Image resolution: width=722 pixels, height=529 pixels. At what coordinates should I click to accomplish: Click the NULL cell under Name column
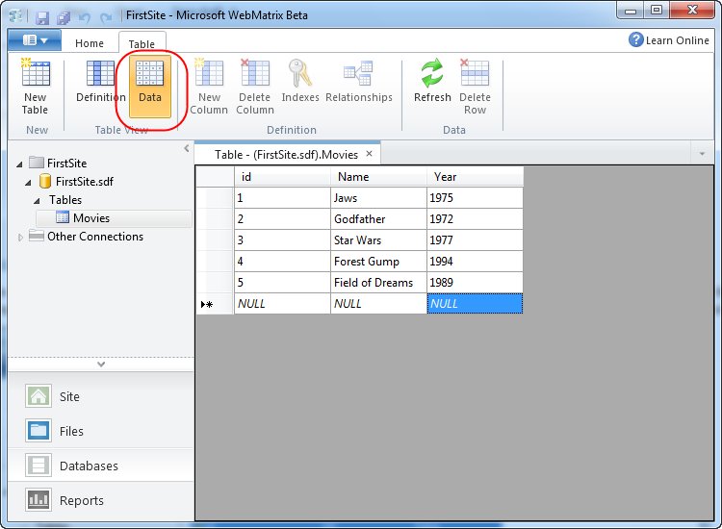[x=378, y=304]
